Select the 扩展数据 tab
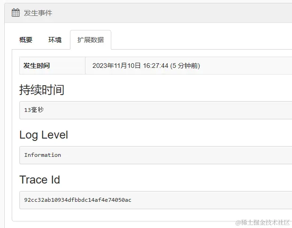 click(x=91, y=40)
